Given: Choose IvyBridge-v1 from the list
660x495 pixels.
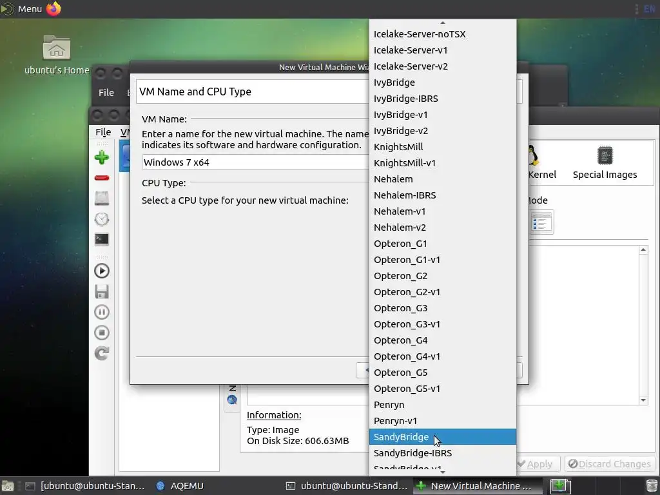Looking at the screenshot, I should click(x=442, y=115).
